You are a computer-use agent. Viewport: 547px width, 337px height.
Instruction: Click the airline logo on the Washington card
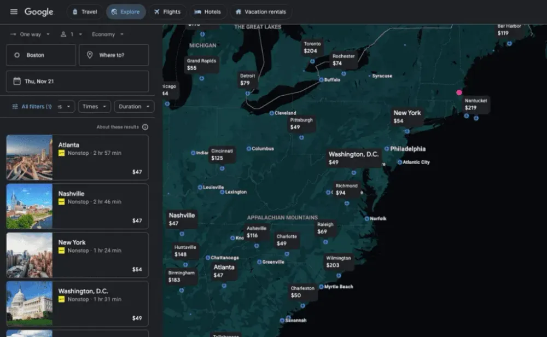pyautogui.click(x=61, y=299)
